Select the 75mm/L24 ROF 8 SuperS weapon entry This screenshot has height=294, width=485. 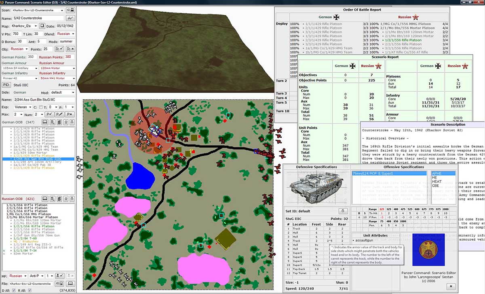pyautogui.click(x=389, y=173)
